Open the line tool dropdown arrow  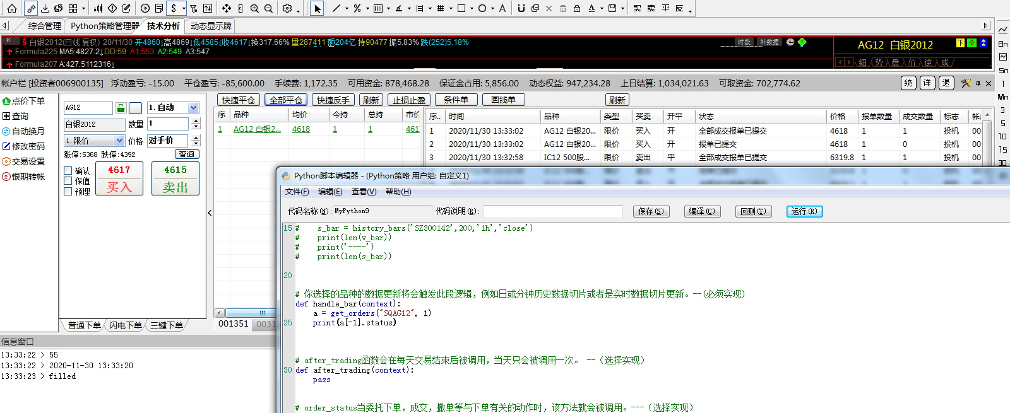(347, 9)
